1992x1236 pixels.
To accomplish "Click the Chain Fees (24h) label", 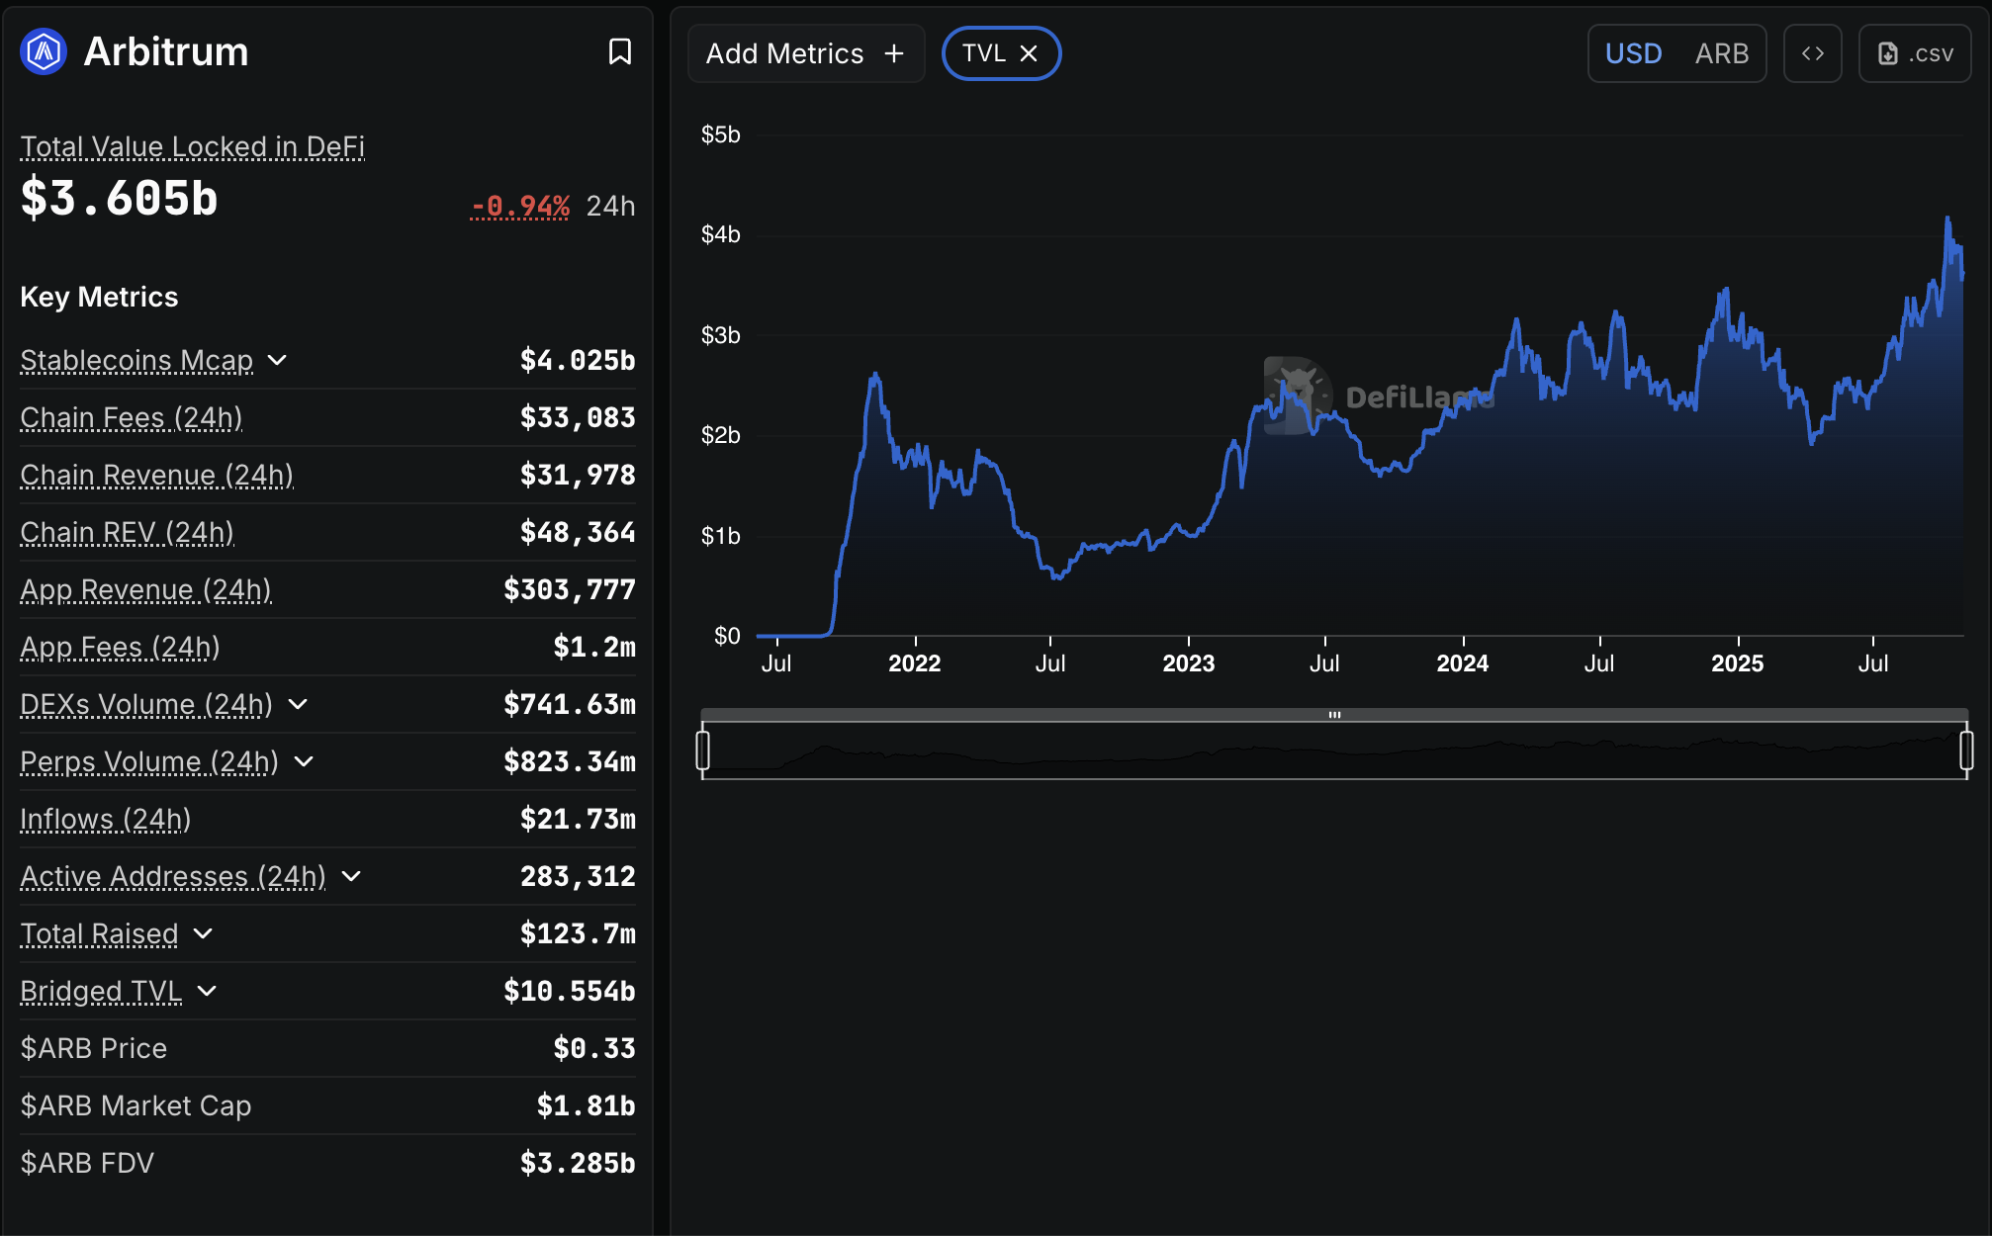I will pyautogui.click(x=131, y=417).
